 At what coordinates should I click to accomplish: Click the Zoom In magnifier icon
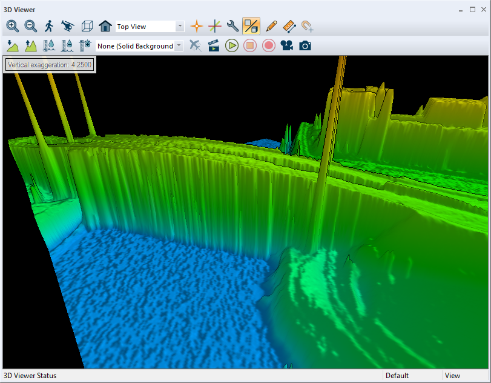click(12, 26)
